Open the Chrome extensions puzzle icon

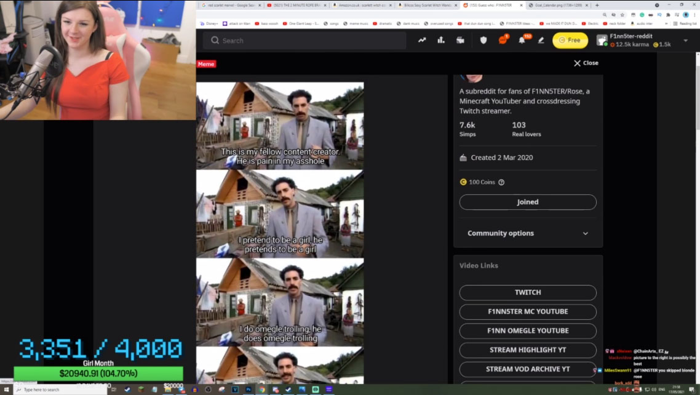coord(668,15)
